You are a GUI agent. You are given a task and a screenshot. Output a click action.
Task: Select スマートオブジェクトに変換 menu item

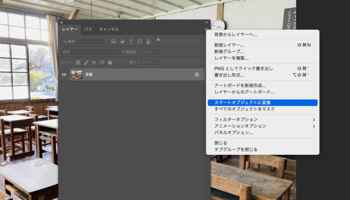(262, 102)
